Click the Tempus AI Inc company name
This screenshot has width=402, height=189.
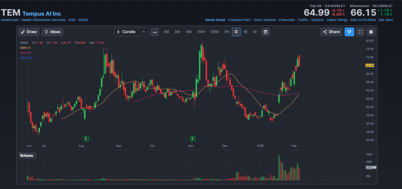coord(42,14)
